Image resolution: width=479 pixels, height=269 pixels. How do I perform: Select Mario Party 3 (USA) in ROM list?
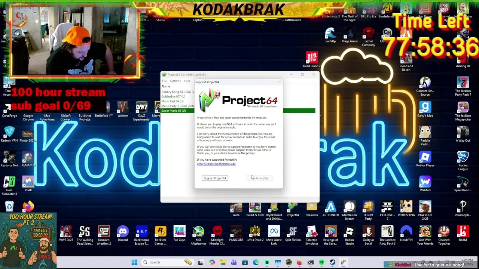178,106
